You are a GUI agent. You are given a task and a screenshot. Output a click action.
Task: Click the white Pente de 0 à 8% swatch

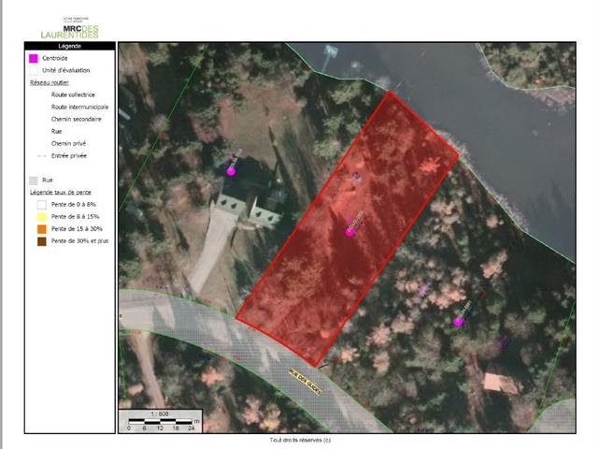click(x=41, y=203)
